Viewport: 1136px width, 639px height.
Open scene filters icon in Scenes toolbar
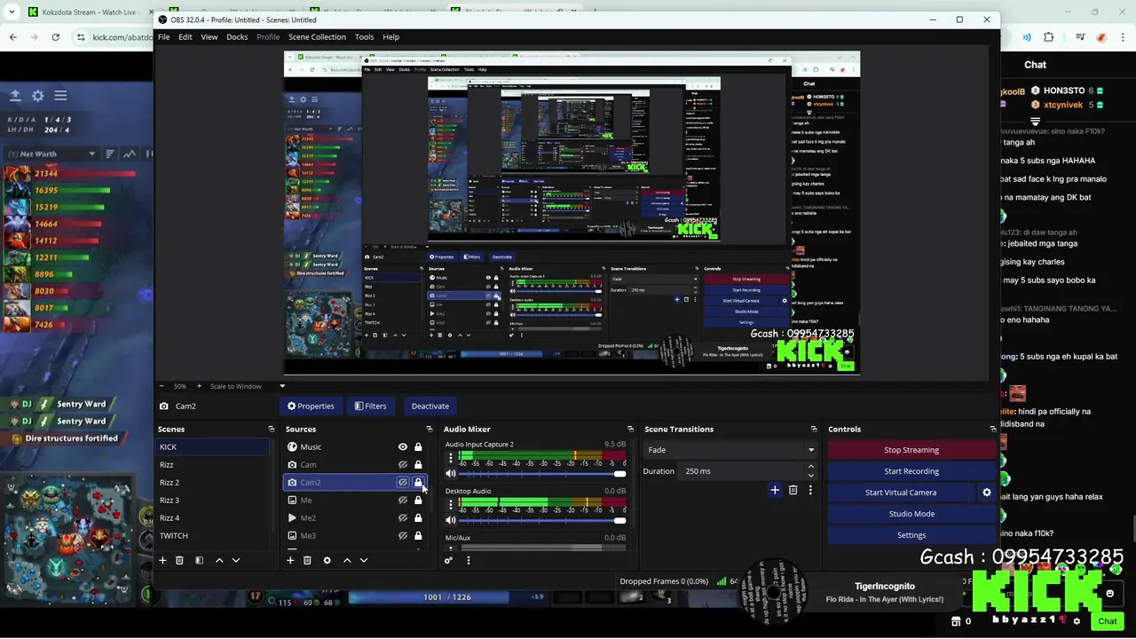199,560
